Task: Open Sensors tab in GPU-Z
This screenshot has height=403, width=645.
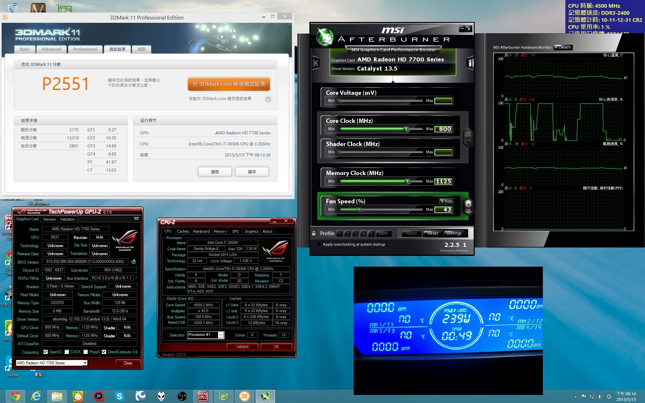Action: pos(49,219)
